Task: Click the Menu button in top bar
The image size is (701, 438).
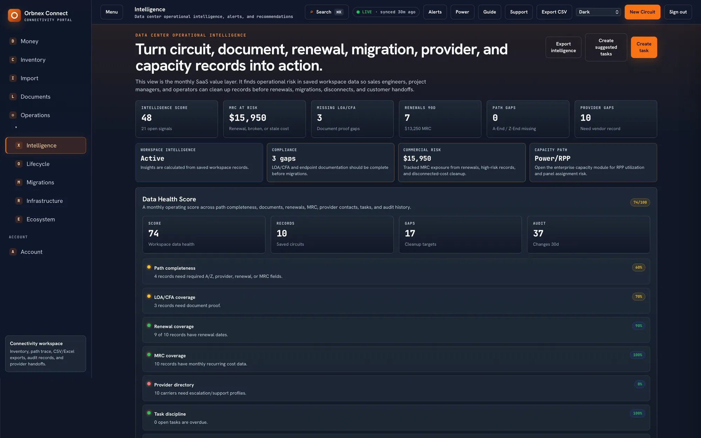Action: click(x=112, y=12)
